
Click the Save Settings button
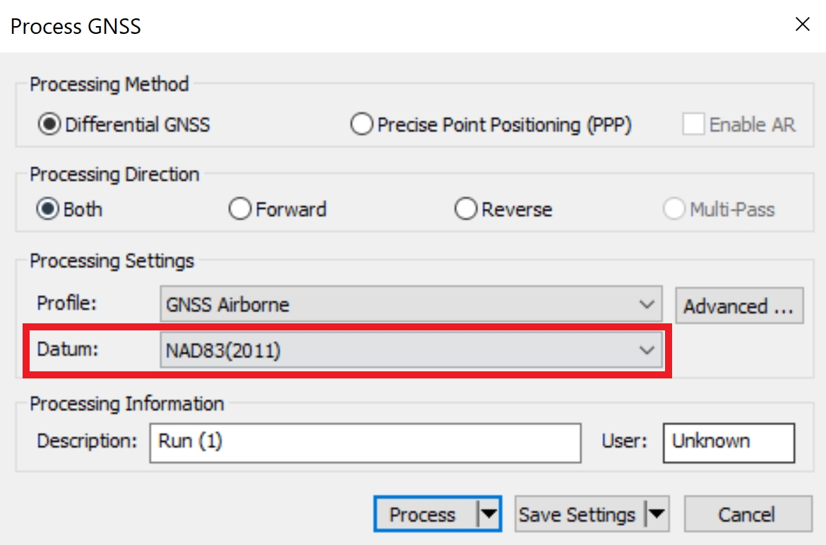[577, 515]
